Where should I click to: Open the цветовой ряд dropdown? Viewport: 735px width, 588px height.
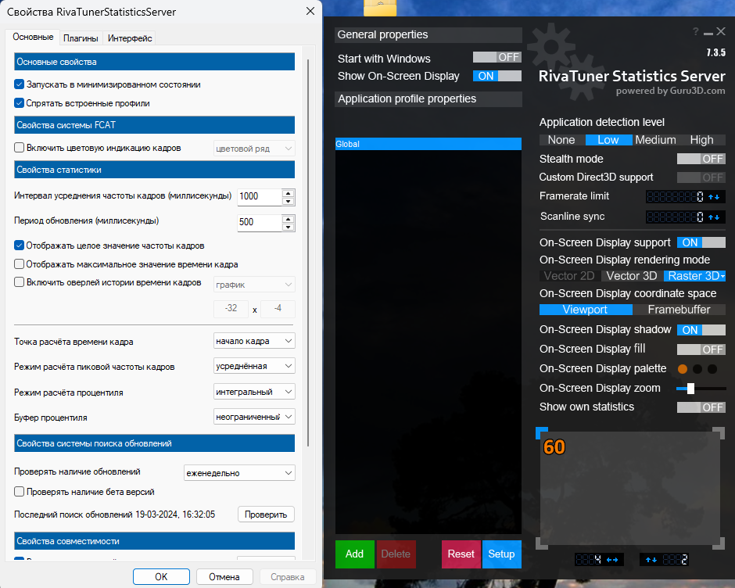[x=254, y=149]
